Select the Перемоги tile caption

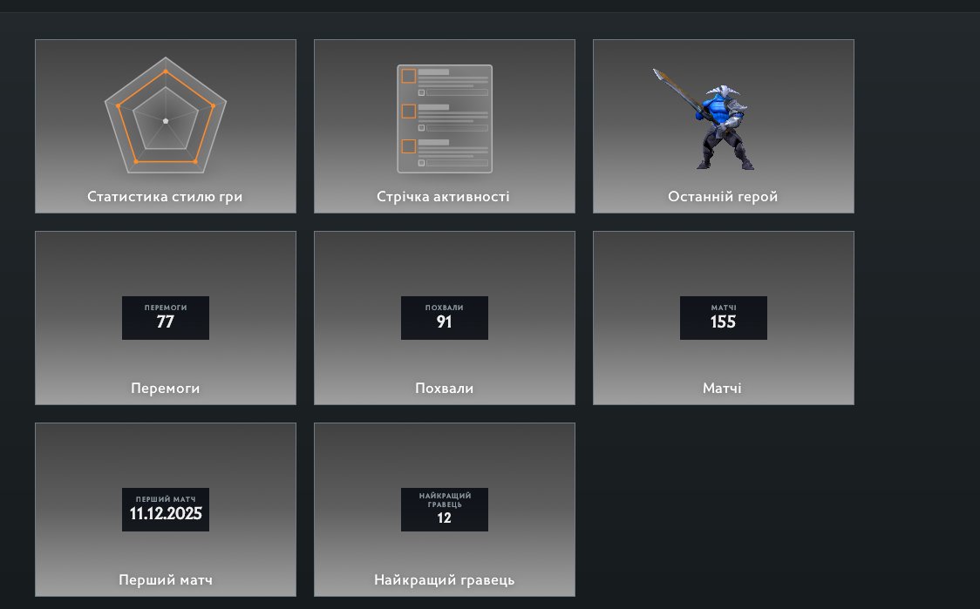tap(166, 389)
